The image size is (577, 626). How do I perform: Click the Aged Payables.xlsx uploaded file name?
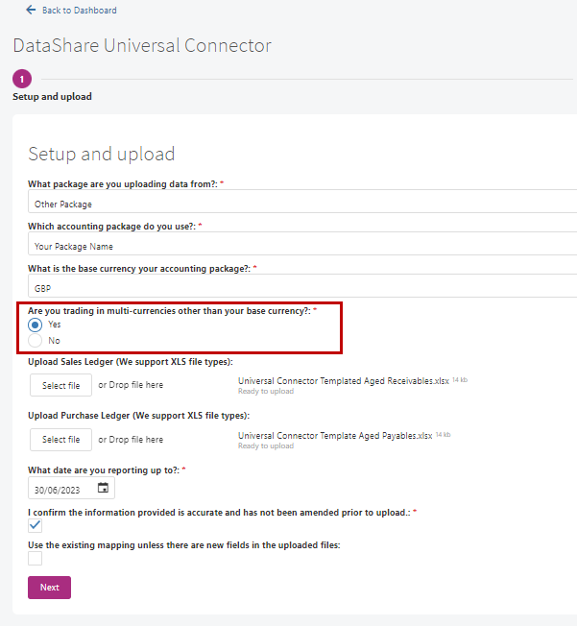click(335, 436)
